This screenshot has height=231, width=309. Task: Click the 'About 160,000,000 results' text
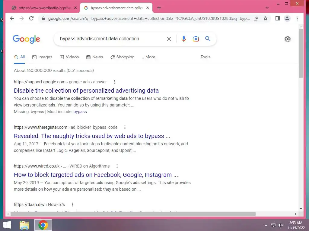(54, 70)
